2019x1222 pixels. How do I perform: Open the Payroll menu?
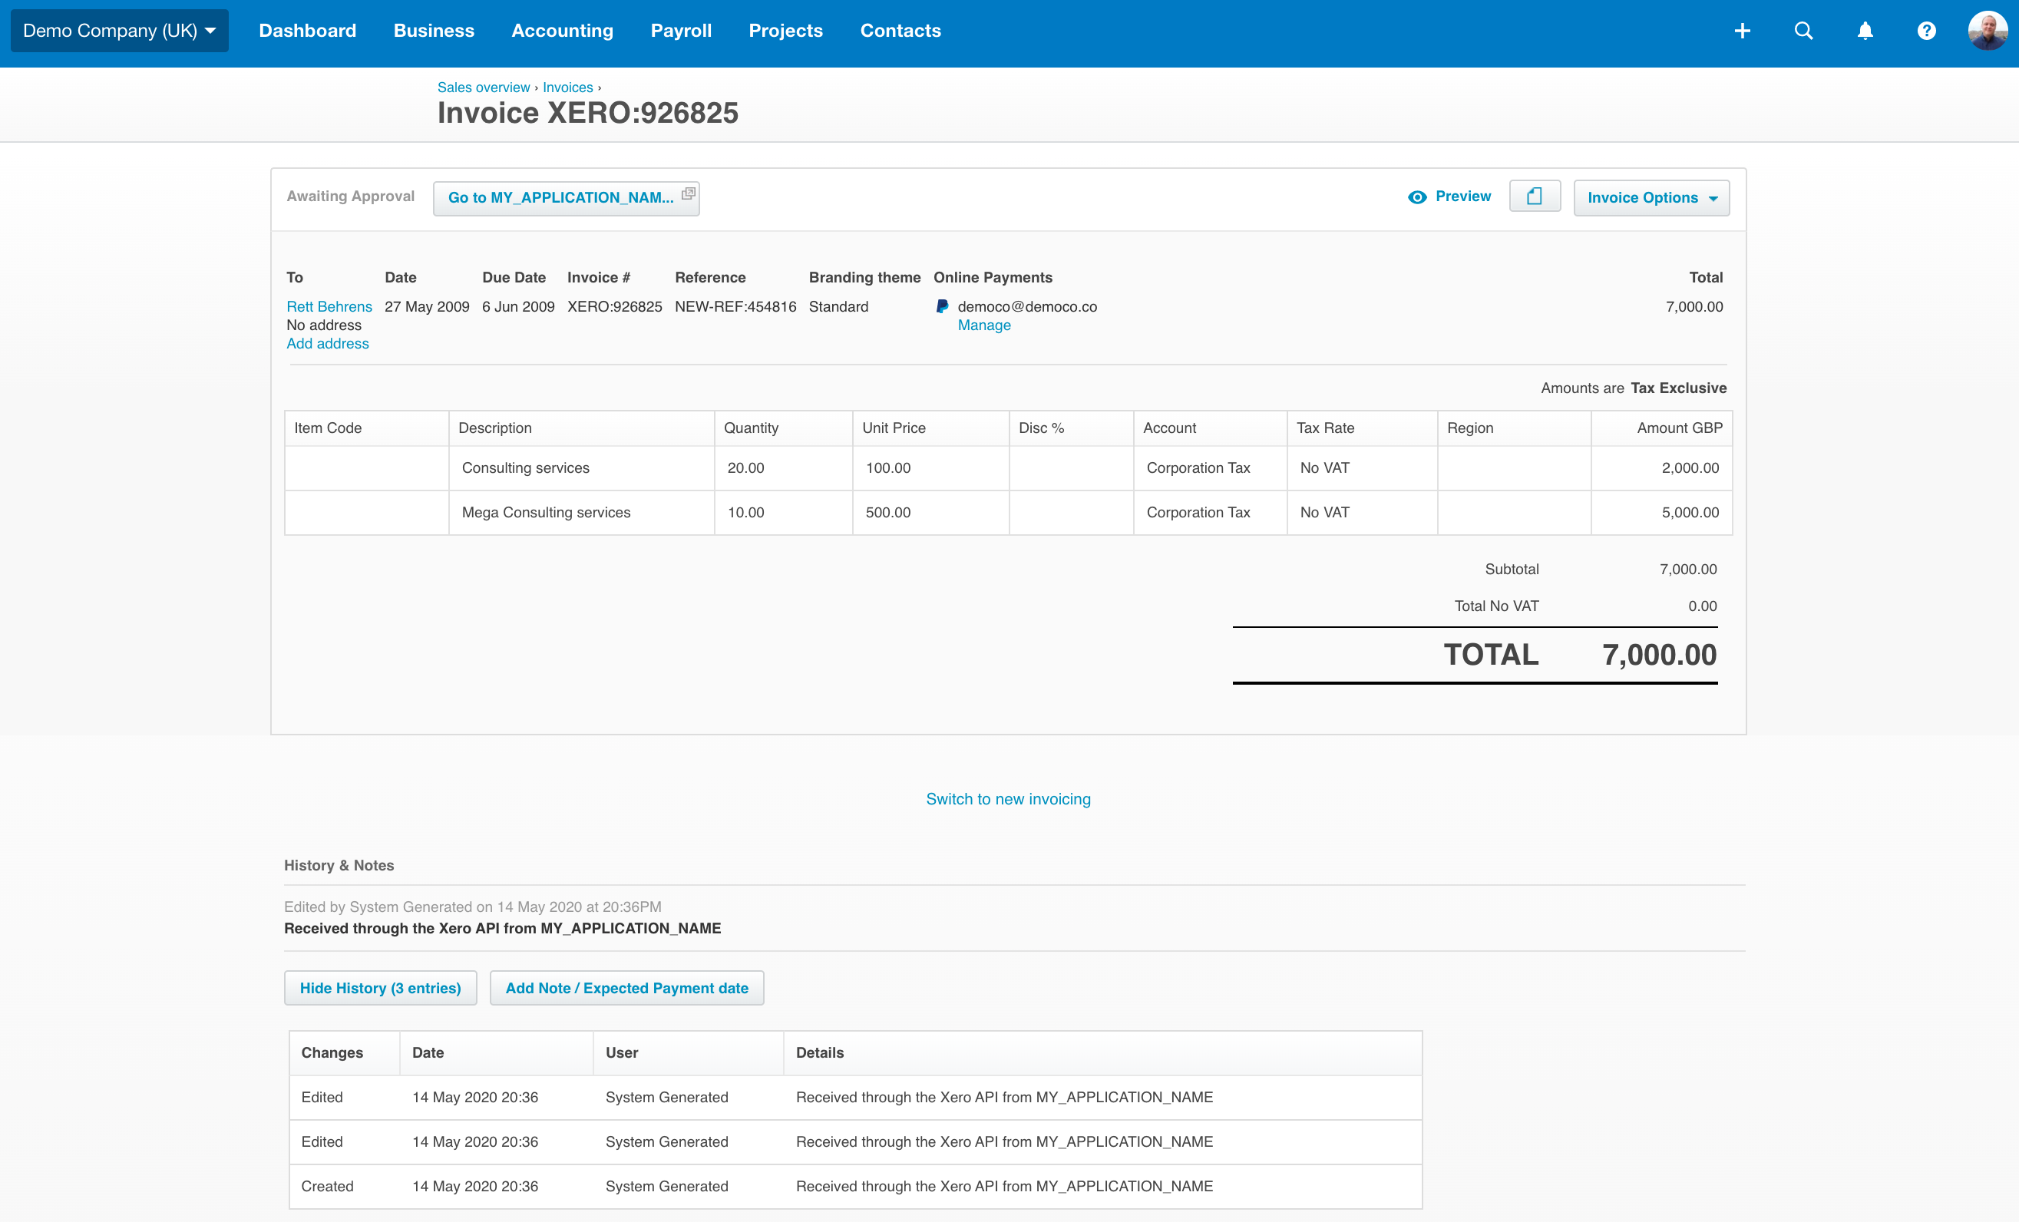681,31
